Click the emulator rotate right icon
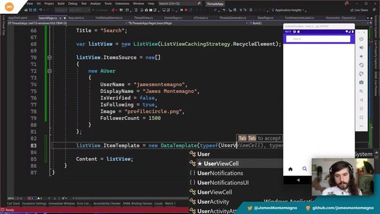Viewport: 380px width, 214px height. 362,74
